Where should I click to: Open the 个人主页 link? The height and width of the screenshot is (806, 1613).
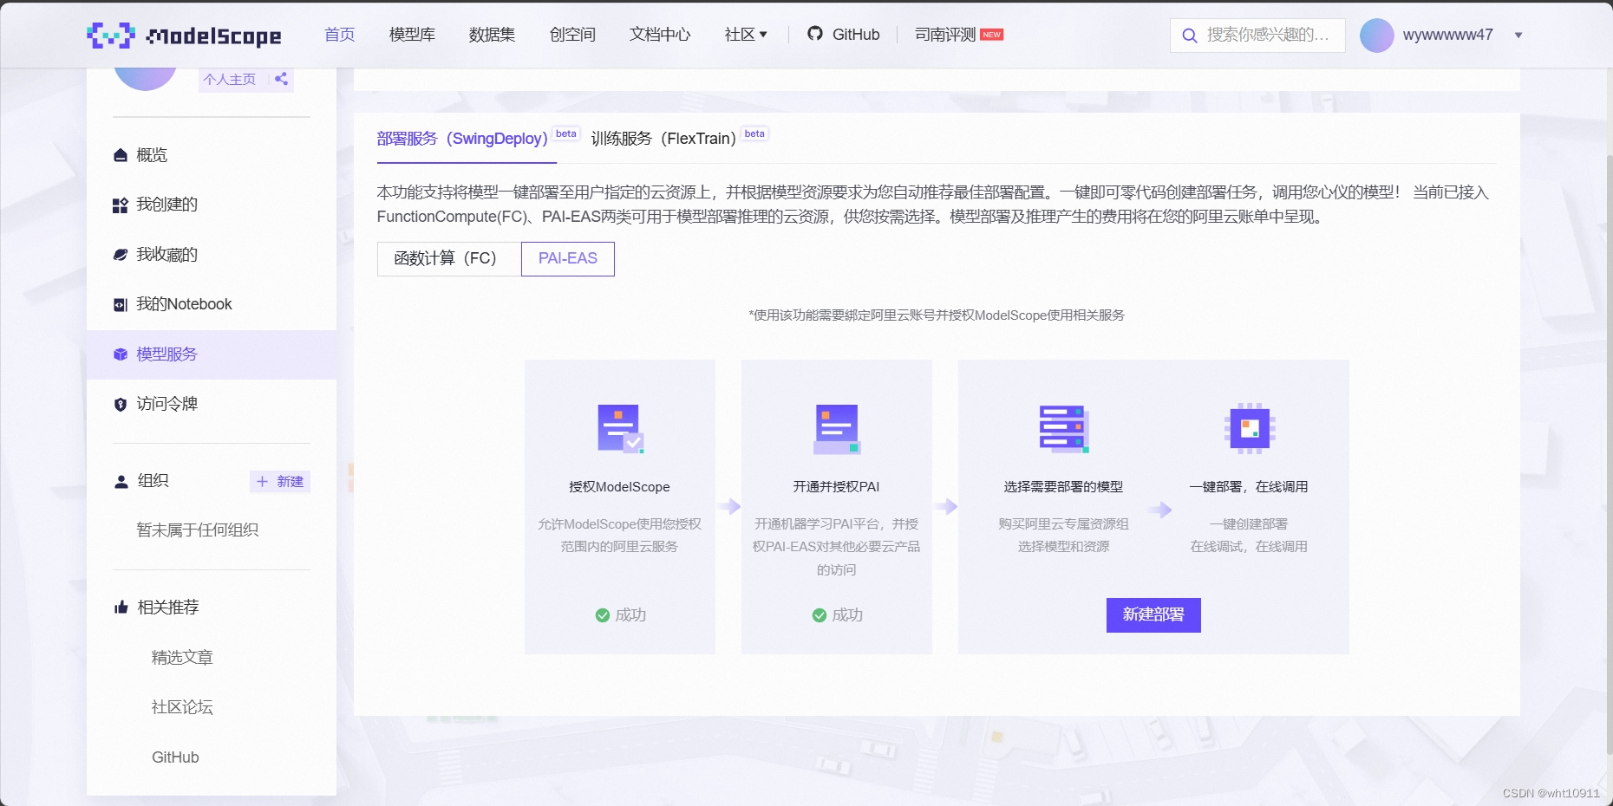click(230, 79)
